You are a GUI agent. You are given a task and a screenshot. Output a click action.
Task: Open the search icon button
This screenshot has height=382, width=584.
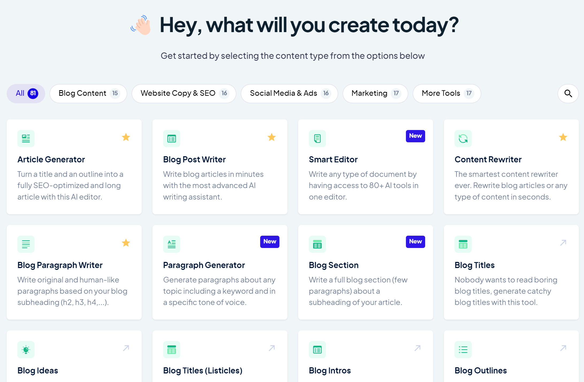(568, 93)
